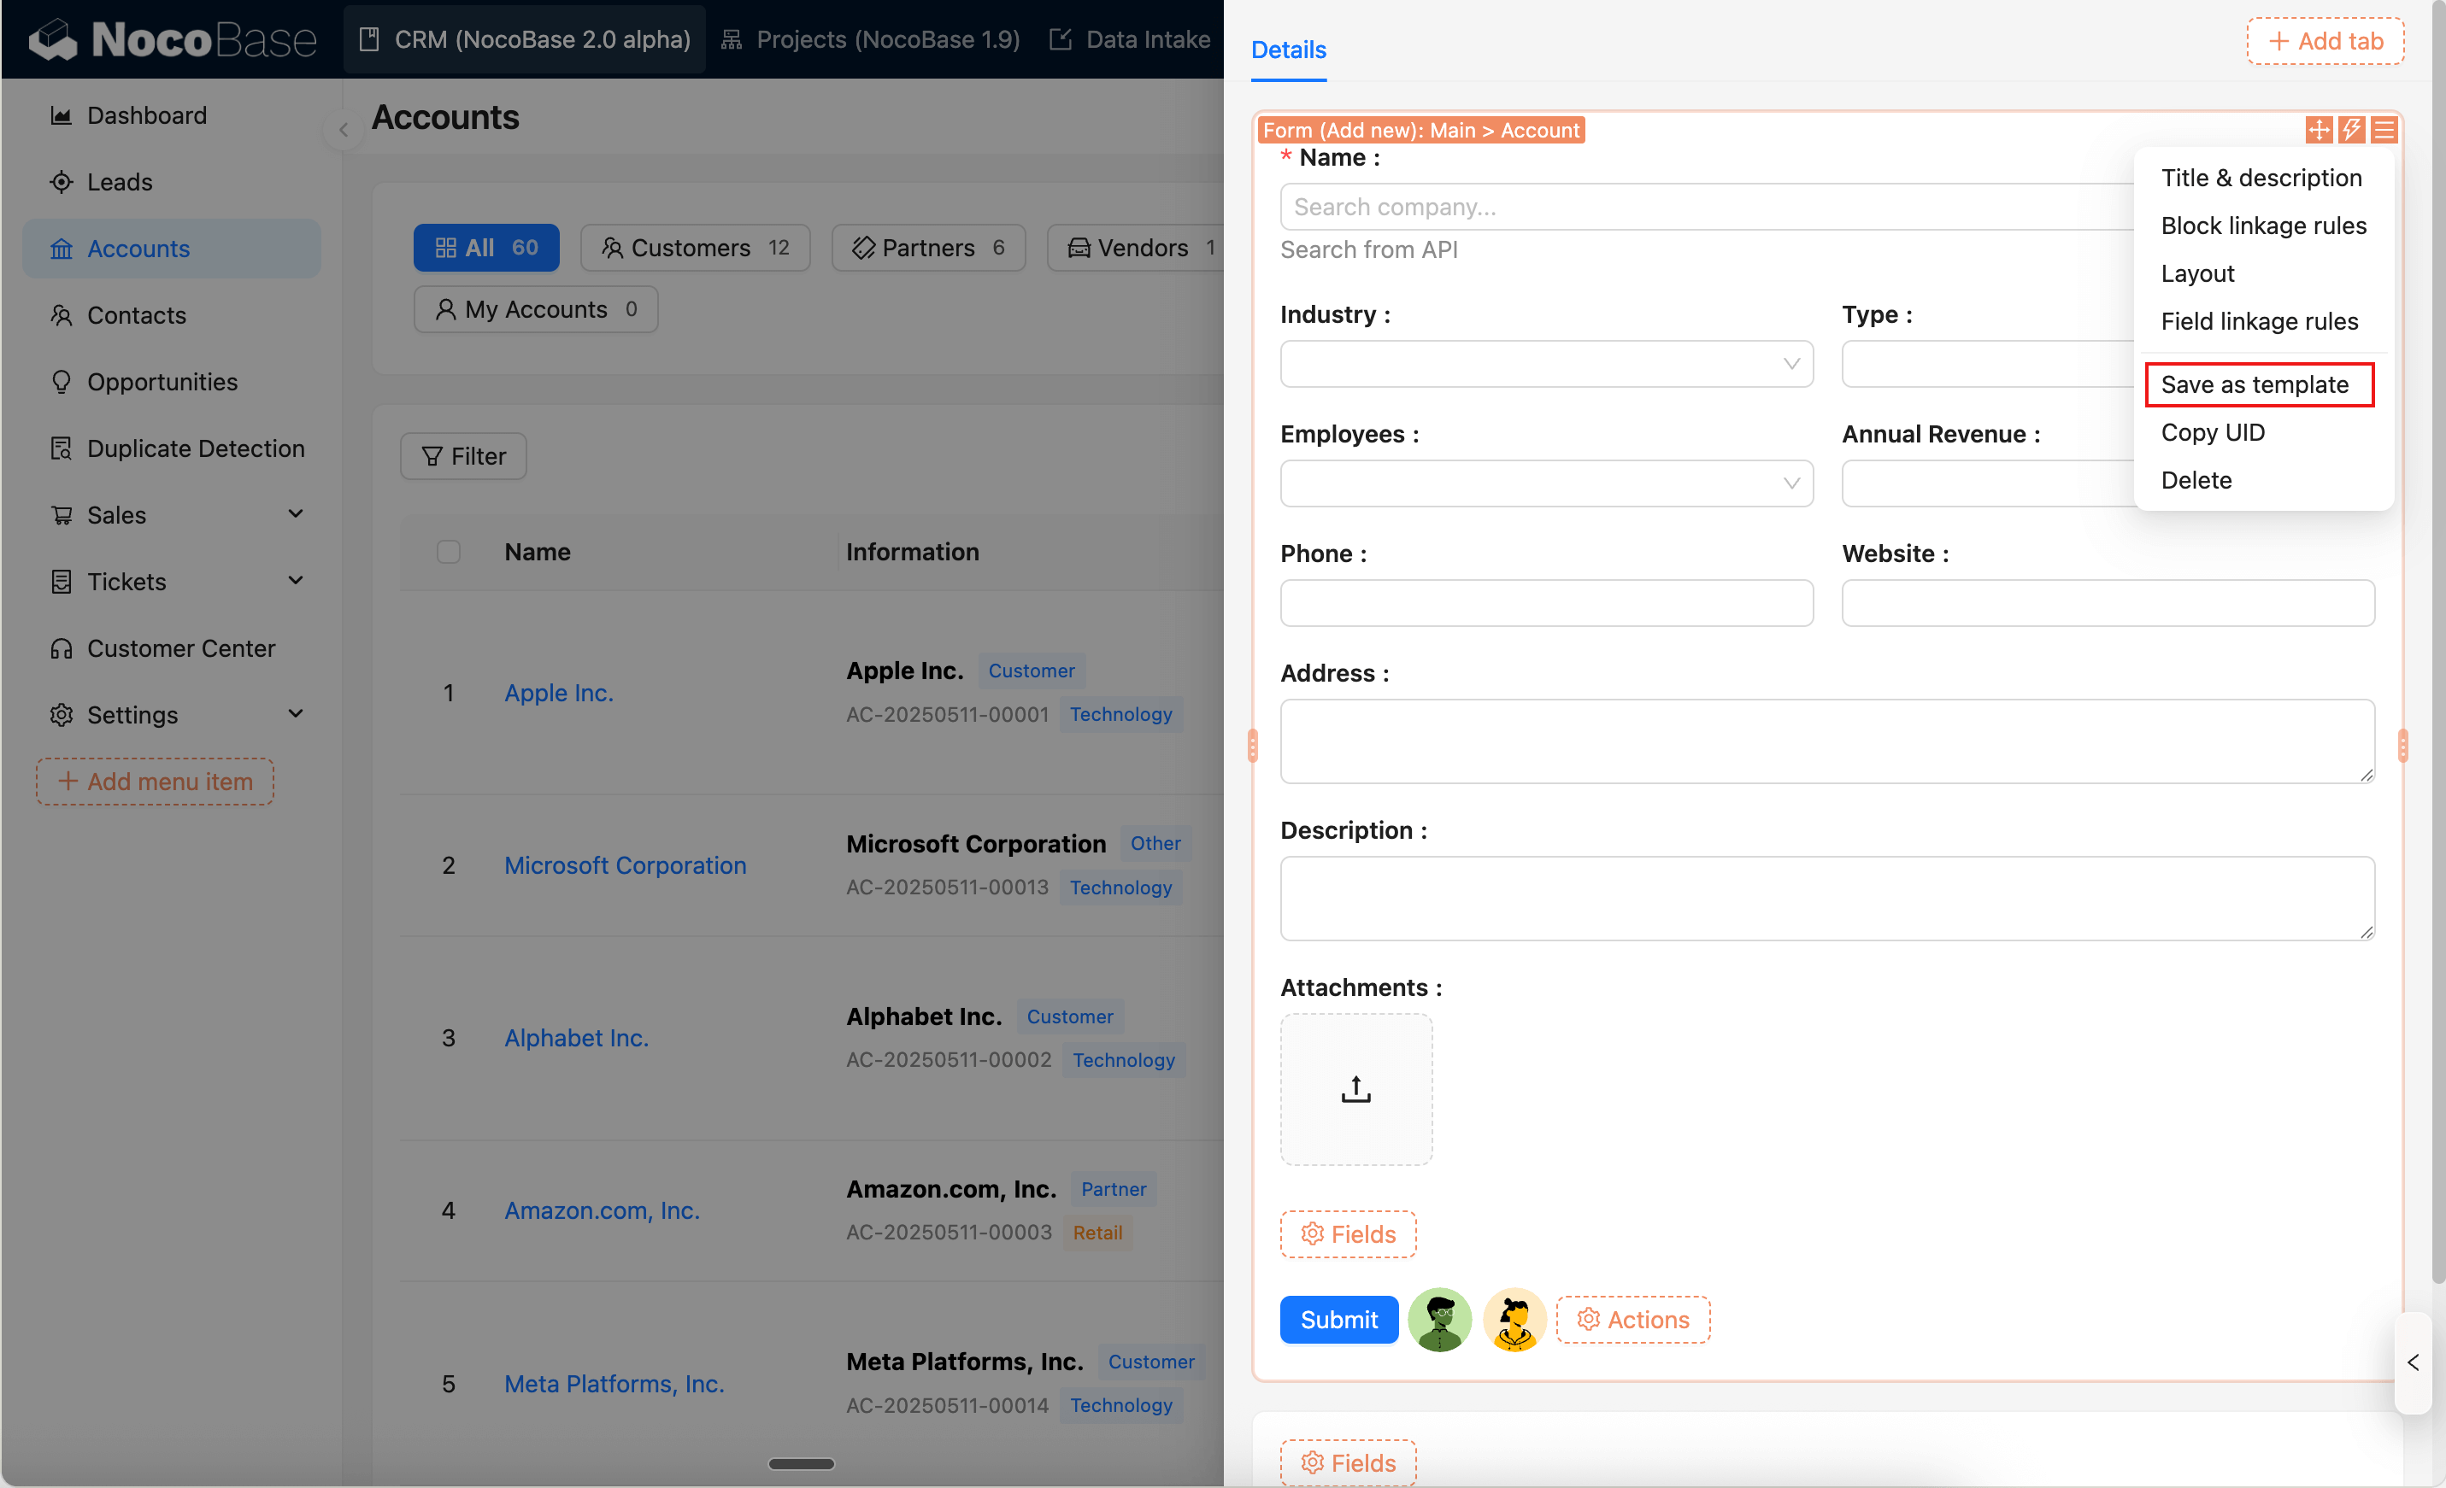The image size is (2446, 1488).
Task: Click the form block settings menu icon
Action: point(2384,130)
